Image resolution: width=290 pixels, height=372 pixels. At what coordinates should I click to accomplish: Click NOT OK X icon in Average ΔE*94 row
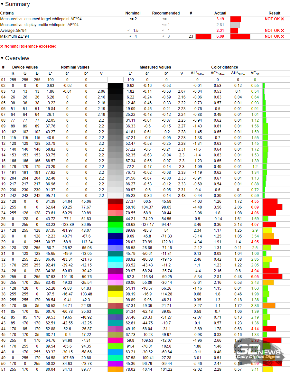click(x=282, y=31)
